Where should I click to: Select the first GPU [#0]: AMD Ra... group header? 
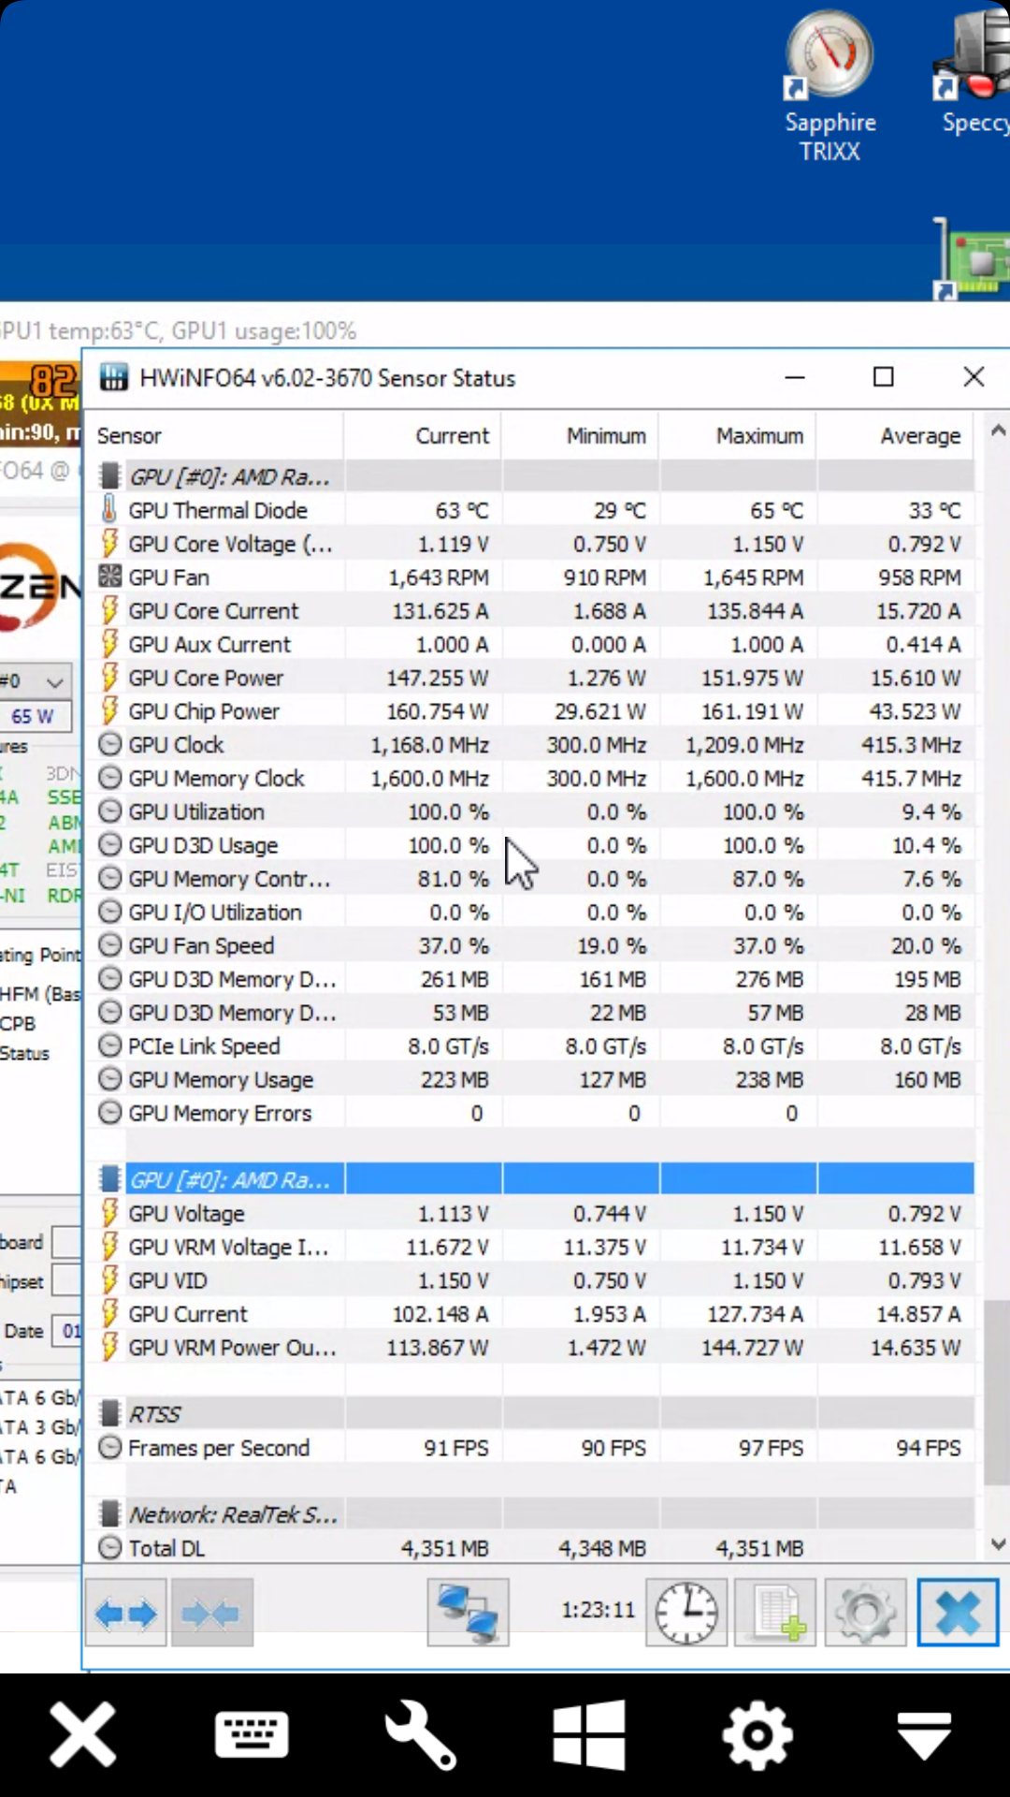tap(530, 476)
